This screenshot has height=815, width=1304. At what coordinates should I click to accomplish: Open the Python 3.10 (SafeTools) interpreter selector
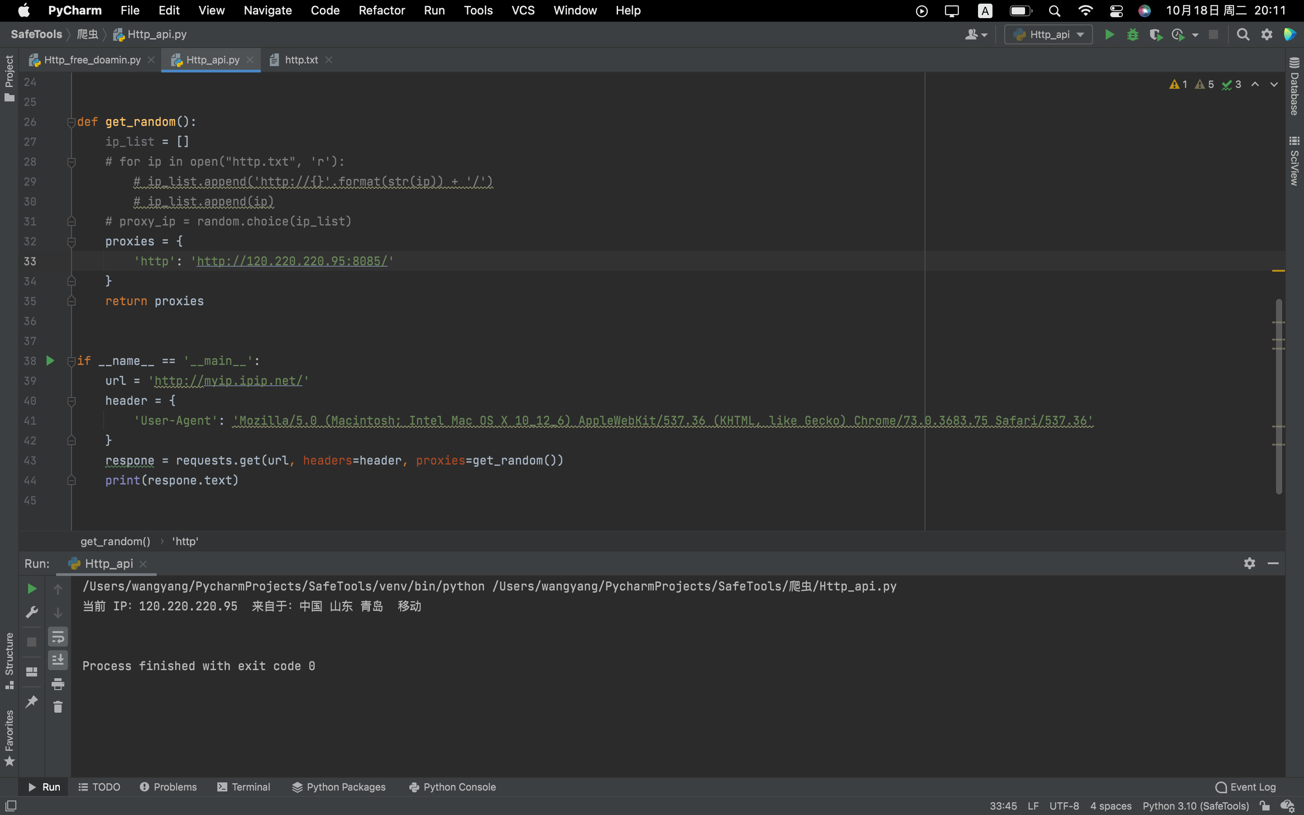(1195, 806)
